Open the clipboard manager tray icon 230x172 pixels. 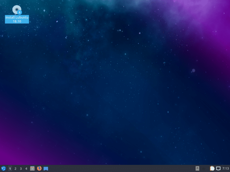pos(212,168)
